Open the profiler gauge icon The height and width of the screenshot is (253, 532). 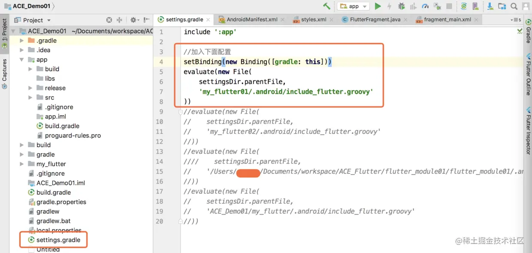pos(425,6)
